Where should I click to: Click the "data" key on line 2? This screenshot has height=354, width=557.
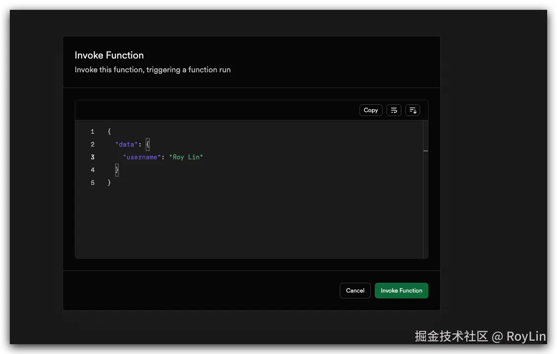(x=127, y=145)
